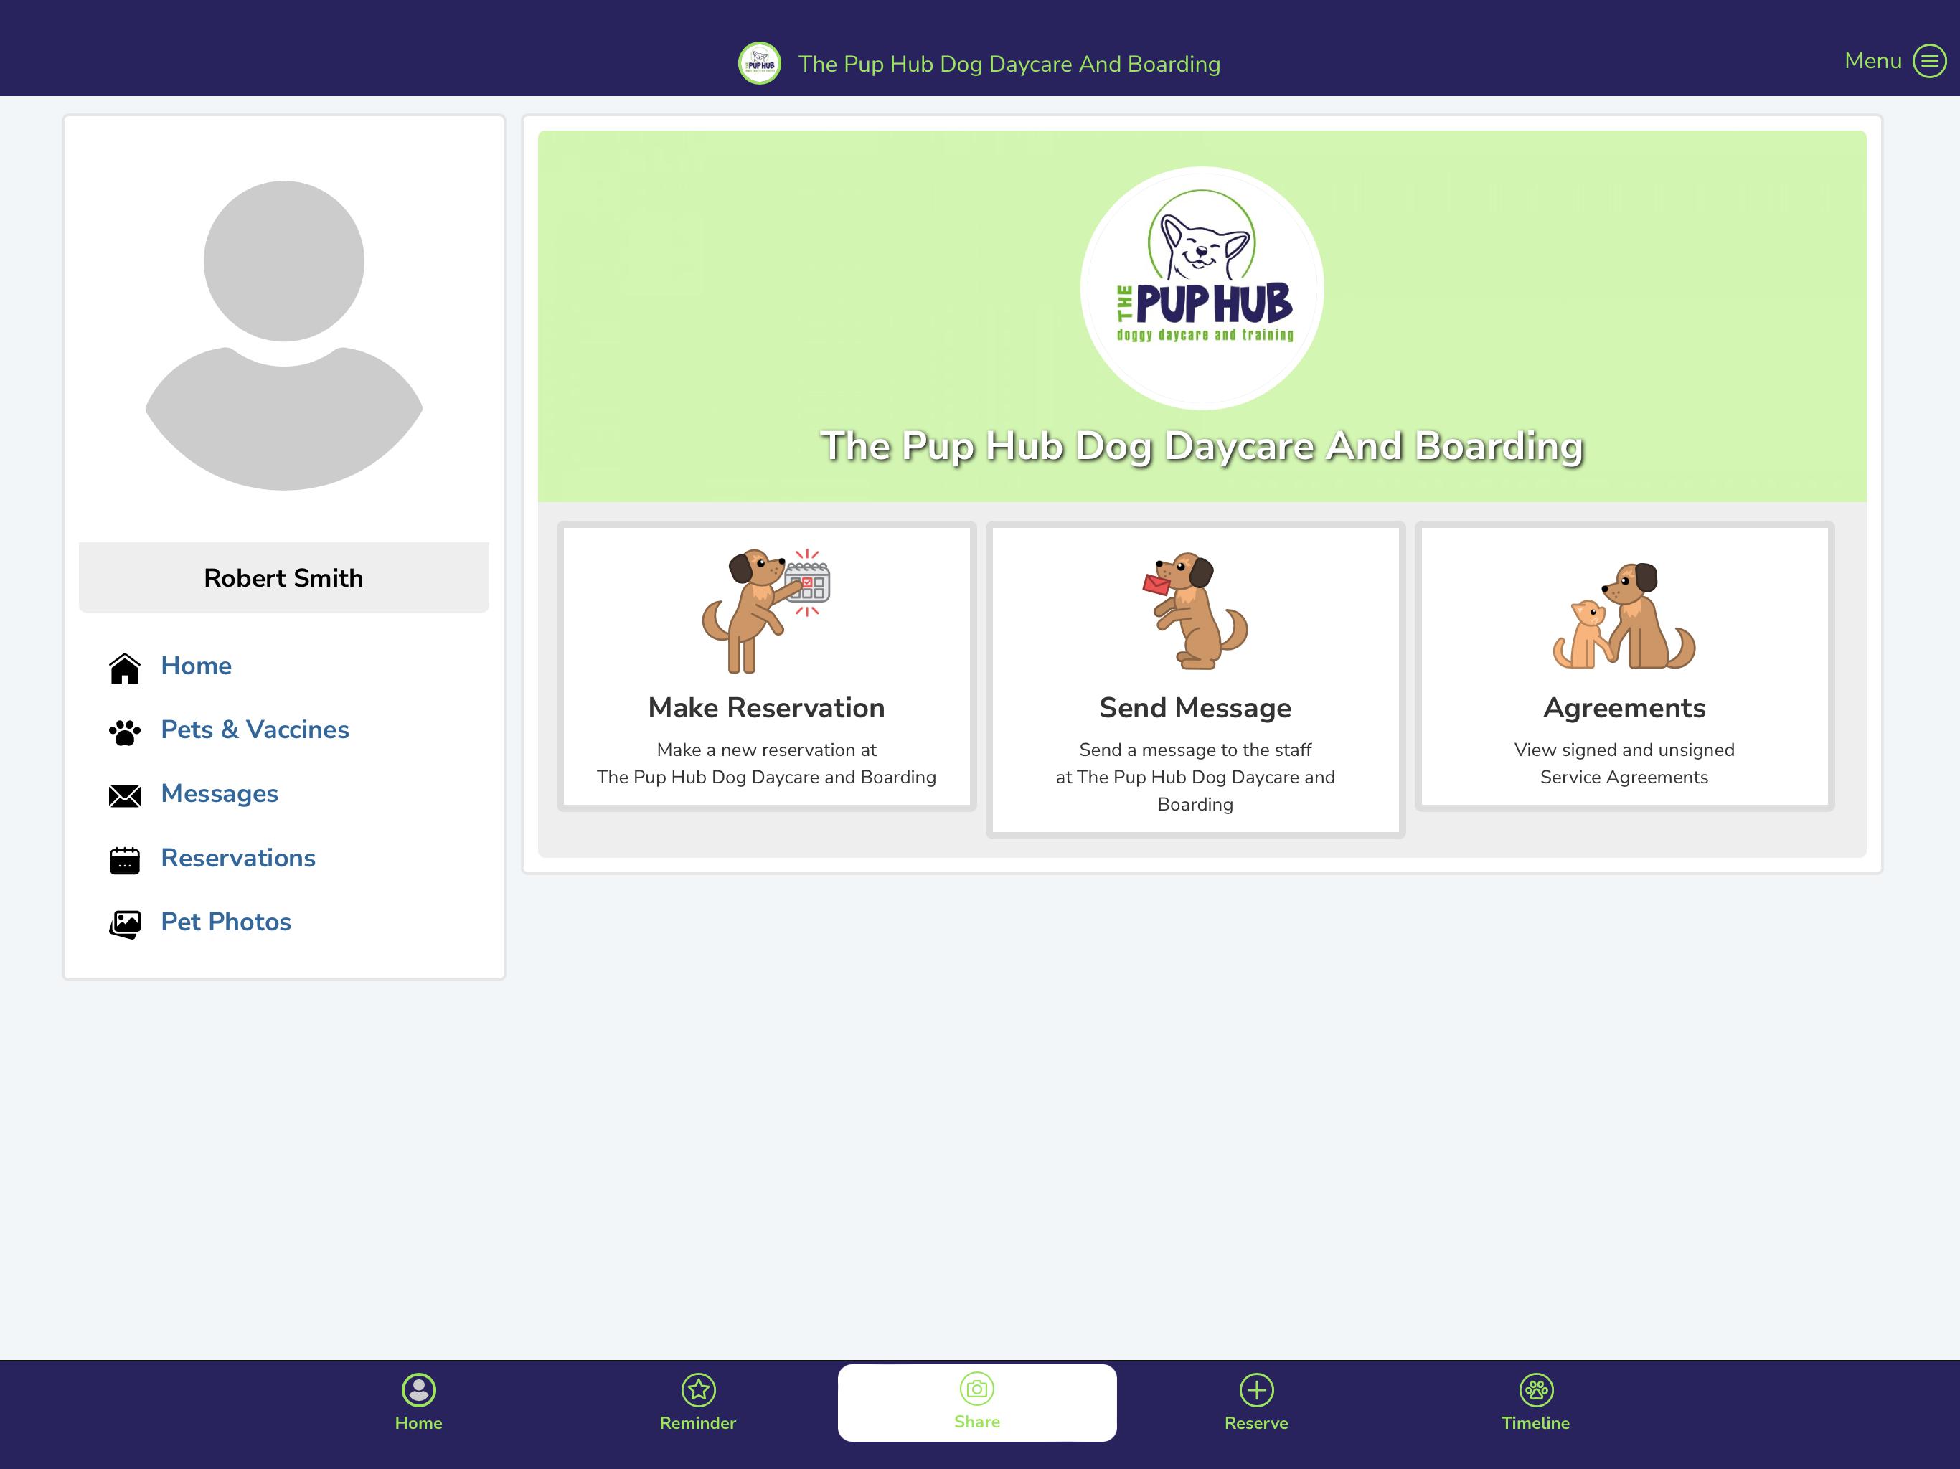Click text 'Service Agreements'
Screen dimensions: 1960x1469
[1624, 777]
